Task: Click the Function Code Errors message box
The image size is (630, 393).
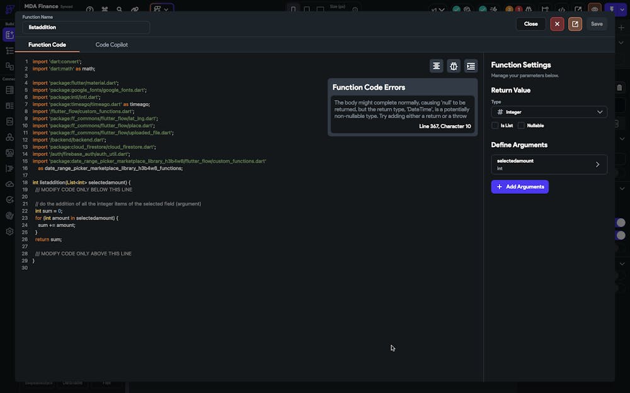Action: click(x=403, y=114)
